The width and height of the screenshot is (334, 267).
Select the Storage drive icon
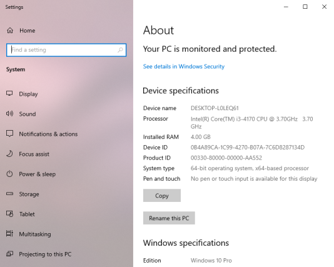pyautogui.click(x=9, y=194)
